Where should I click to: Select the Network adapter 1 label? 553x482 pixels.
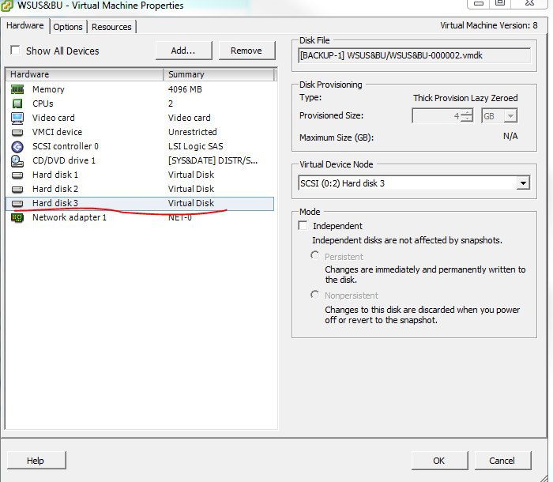point(70,217)
